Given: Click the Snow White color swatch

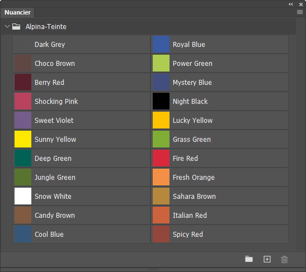Looking at the screenshot, I should coord(23,196).
